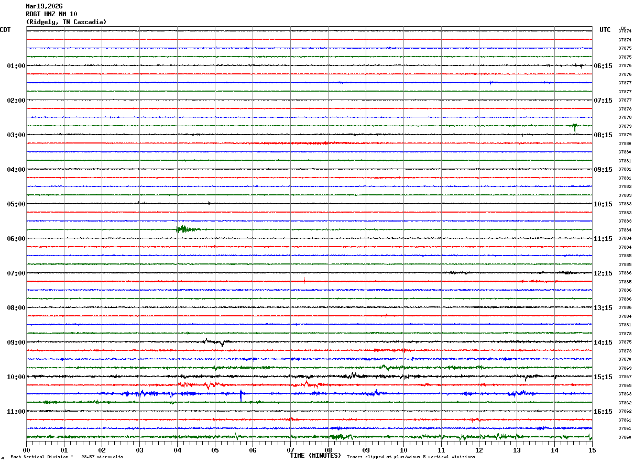The width and height of the screenshot is (634, 464).
Task: Click the '(Ridgely, TN Cascadia)' location label
Action: coord(66,22)
